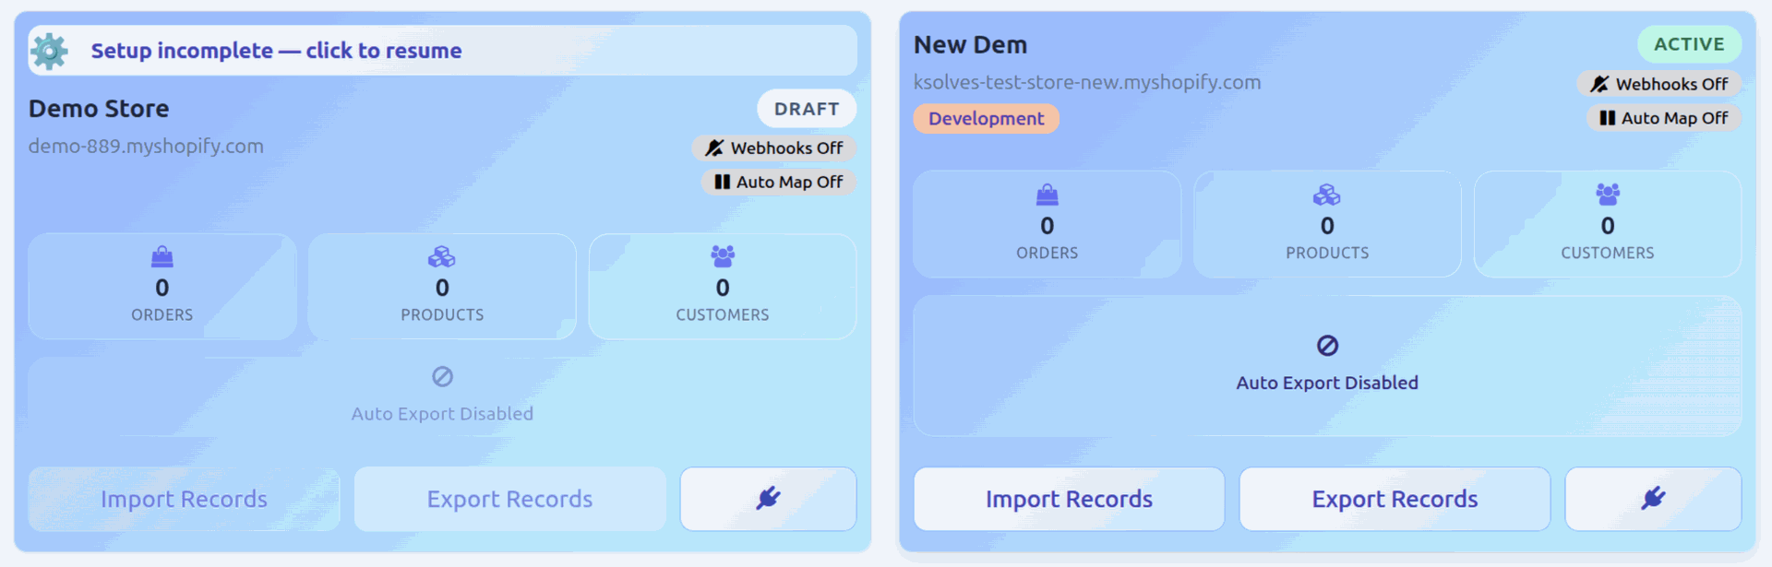Click Import Records on New Dem card
This screenshot has width=1772, height=567.
[1069, 499]
